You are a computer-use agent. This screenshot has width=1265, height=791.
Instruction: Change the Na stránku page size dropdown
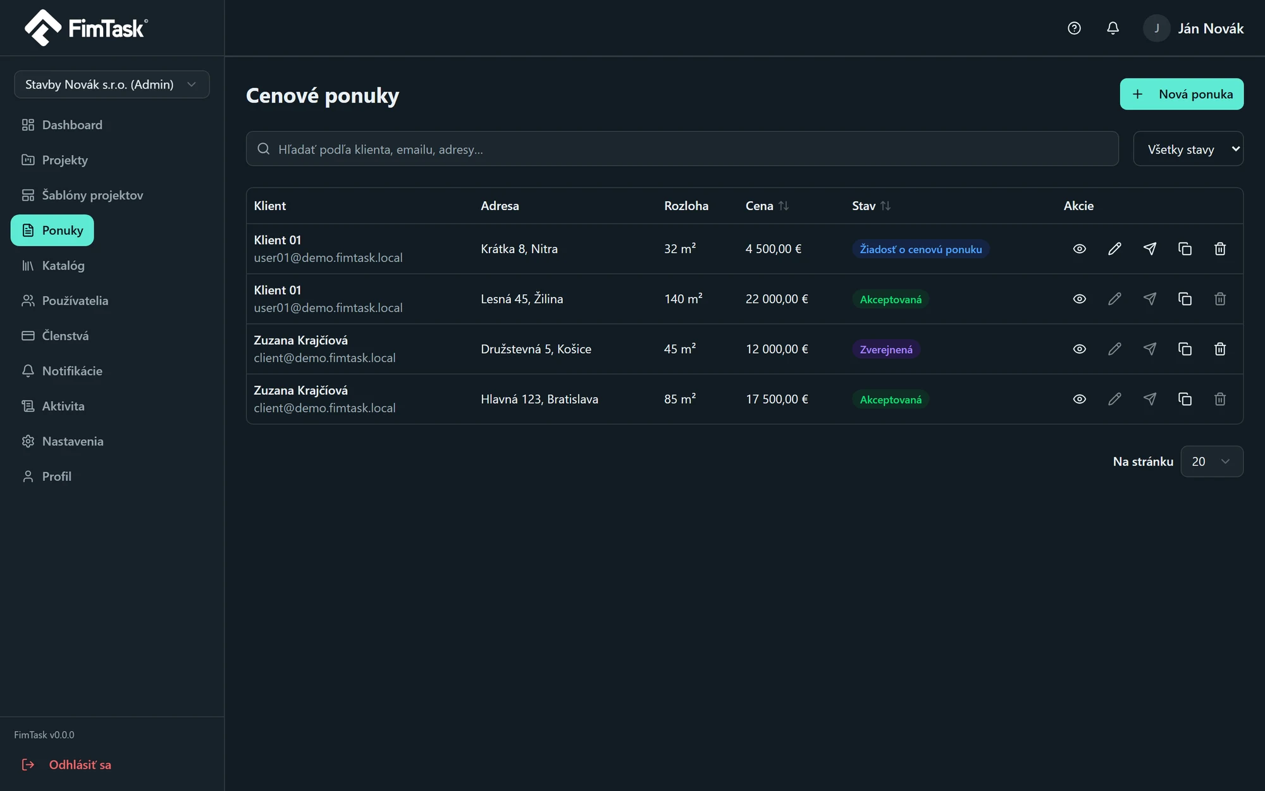click(1211, 461)
